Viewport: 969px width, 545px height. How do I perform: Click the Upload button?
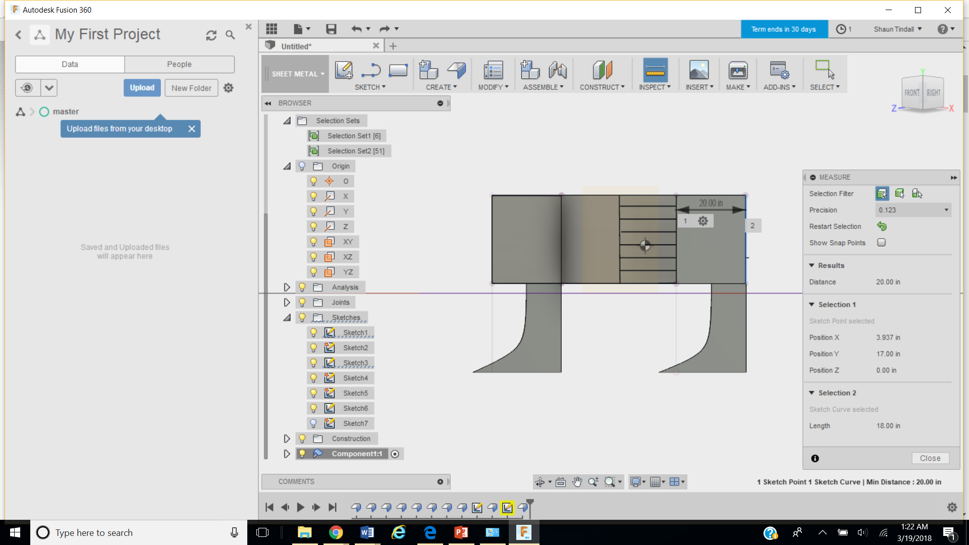coord(142,88)
